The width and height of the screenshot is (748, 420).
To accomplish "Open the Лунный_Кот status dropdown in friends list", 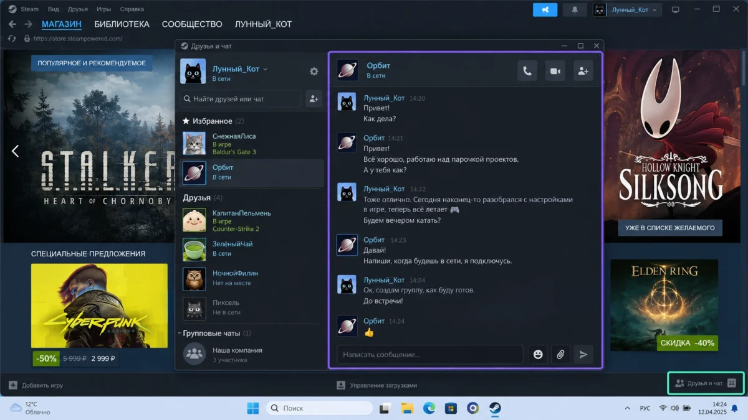I will [266, 69].
